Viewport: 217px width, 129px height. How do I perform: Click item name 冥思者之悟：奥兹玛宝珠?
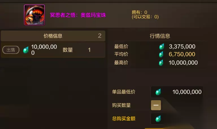coord(78,15)
